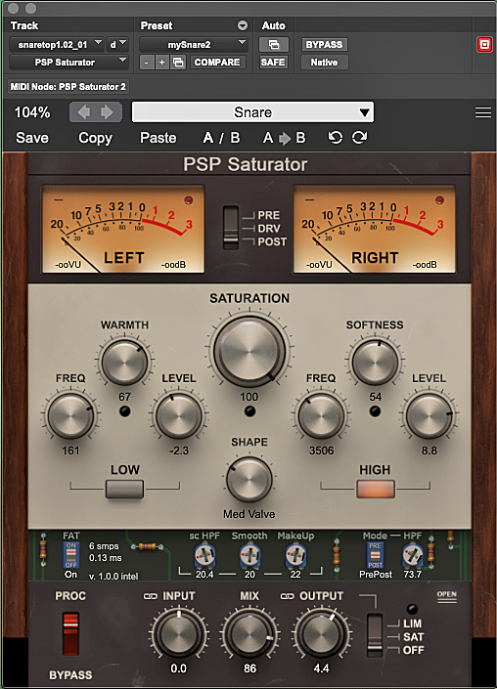The width and height of the screenshot is (497, 689).
Task: Toggle the LIM/SAT/OFF output switch
Action: point(375,635)
